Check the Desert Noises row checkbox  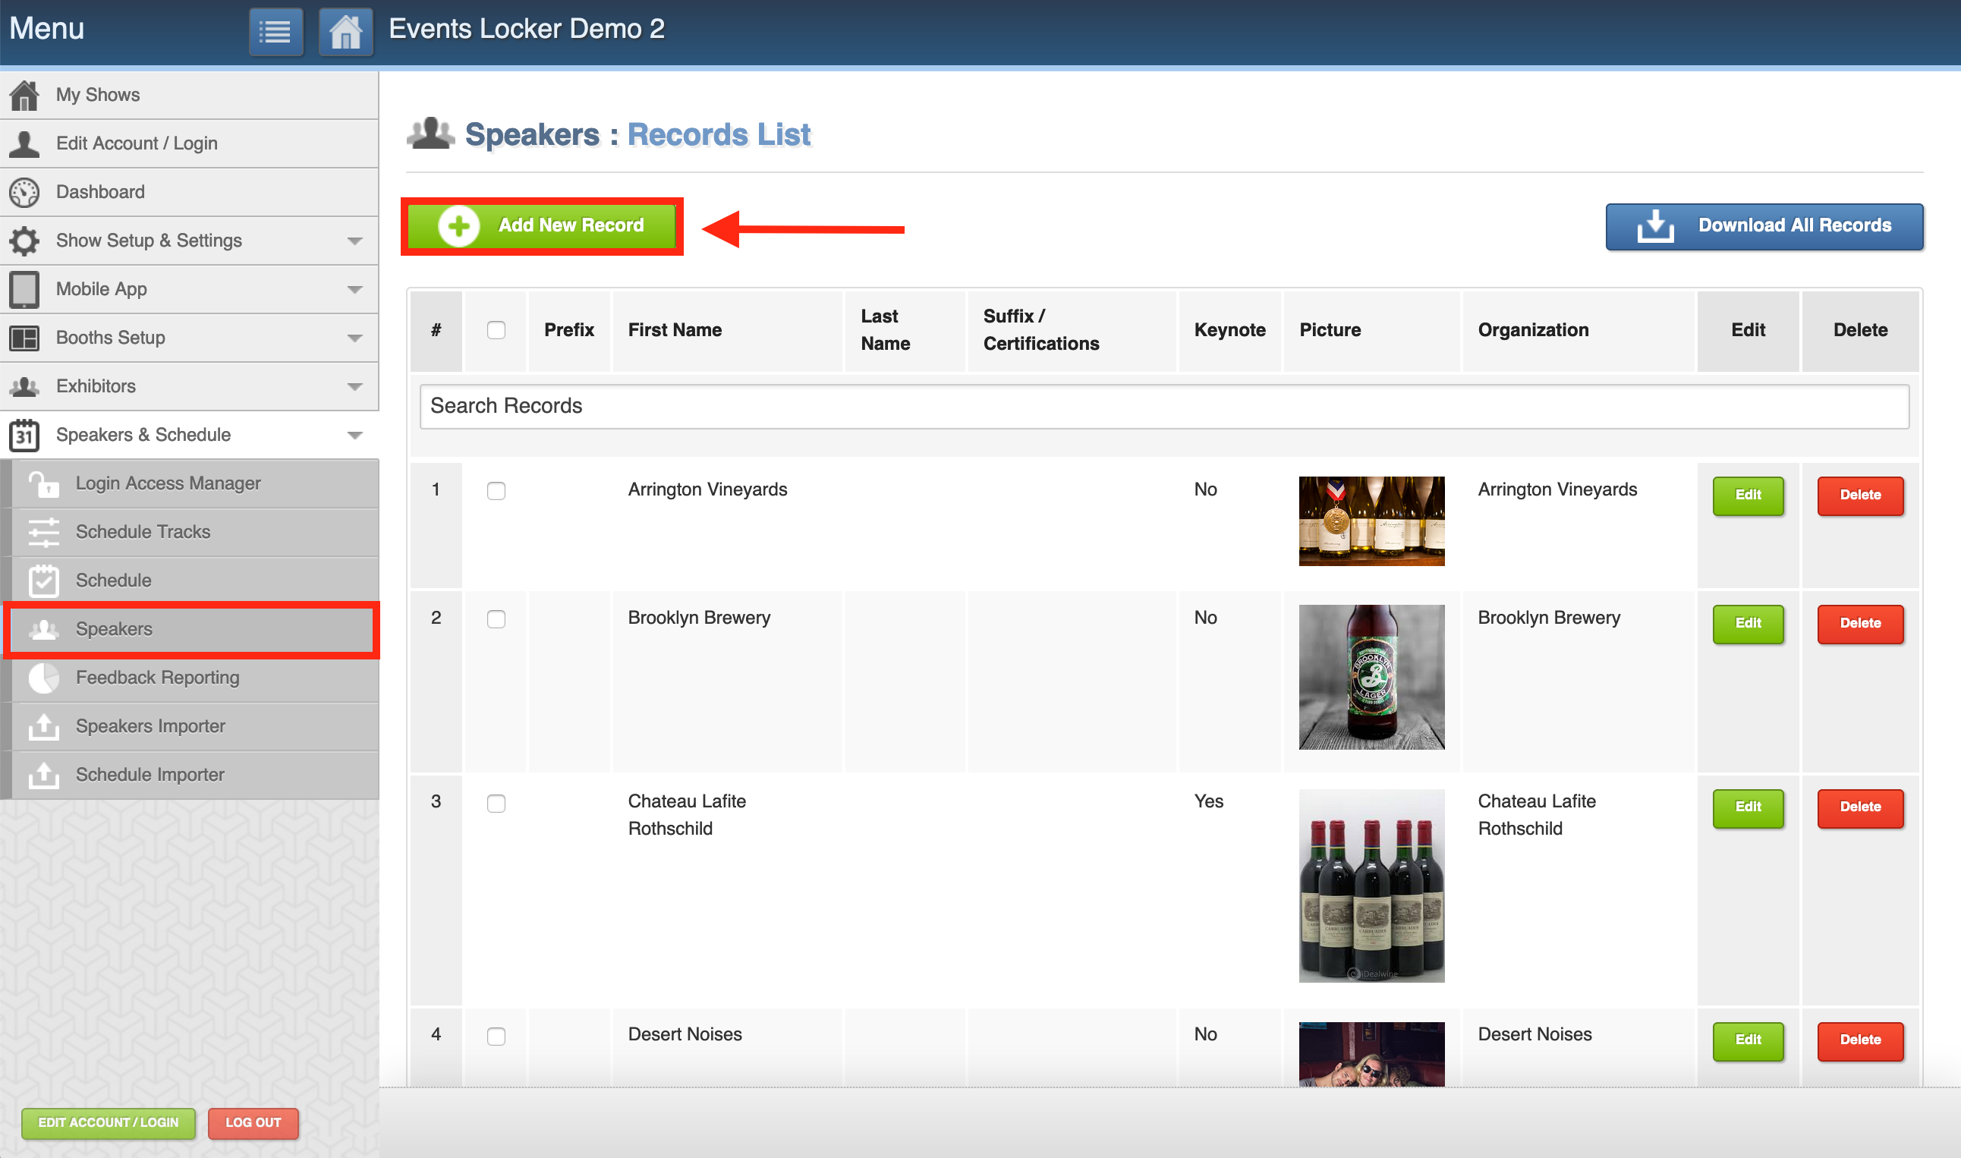496,1037
